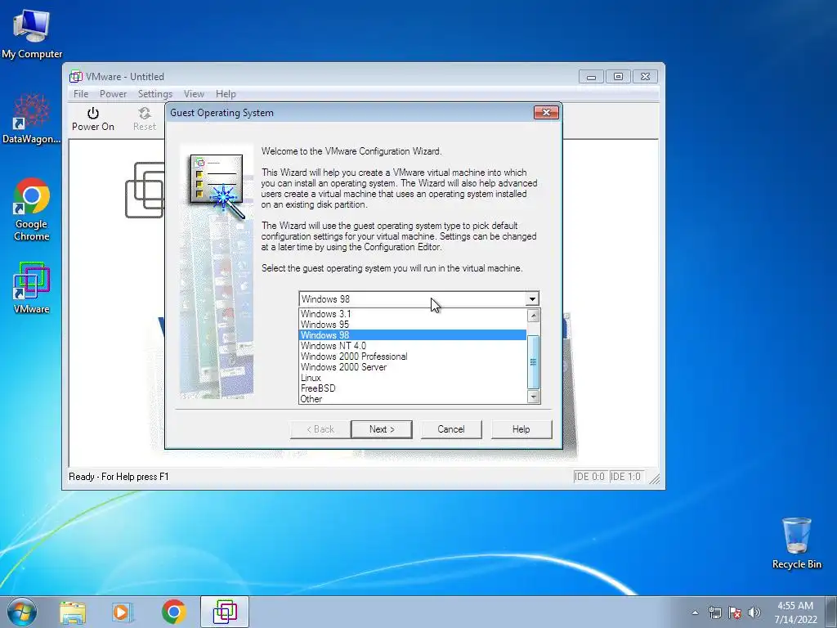837x628 pixels.
Task: Open the Power menu
Action: (x=113, y=94)
